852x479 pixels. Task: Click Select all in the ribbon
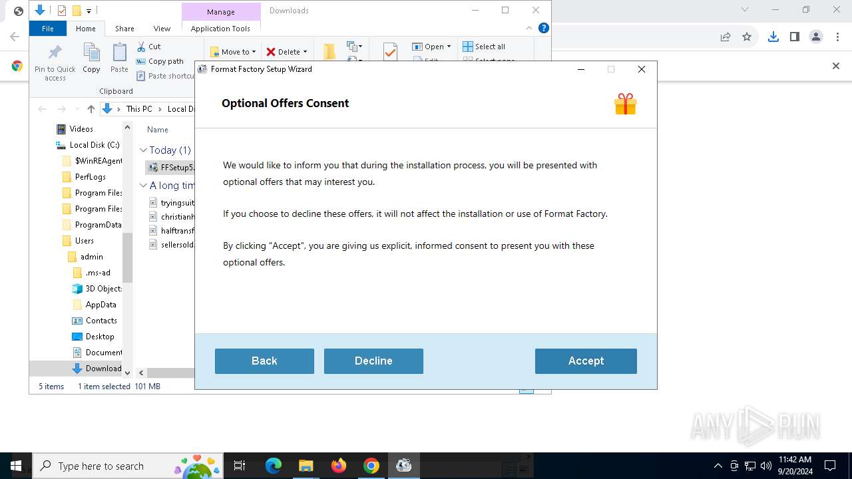[484, 47]
